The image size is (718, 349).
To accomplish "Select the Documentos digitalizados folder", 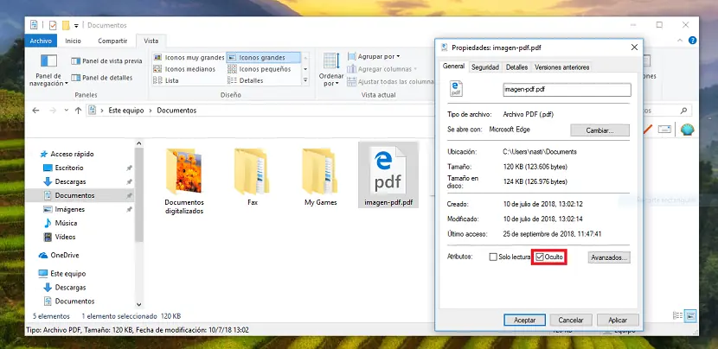I will pos(184,181).
